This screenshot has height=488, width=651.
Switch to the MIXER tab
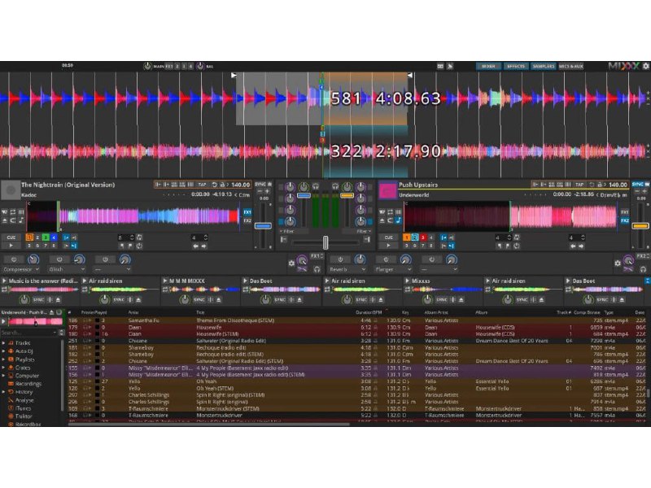pos(488,66)
